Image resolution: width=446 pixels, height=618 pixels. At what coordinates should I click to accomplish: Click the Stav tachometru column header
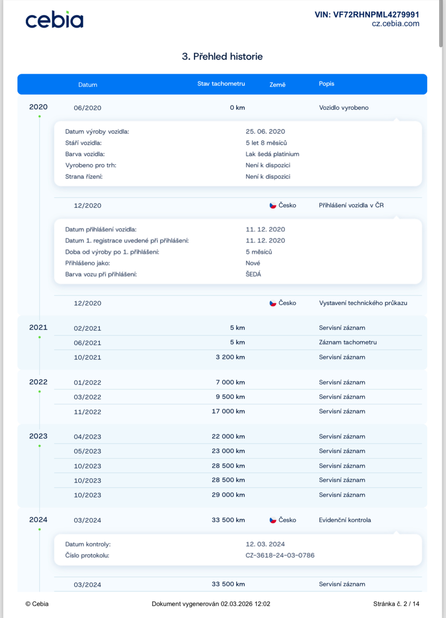221,84
